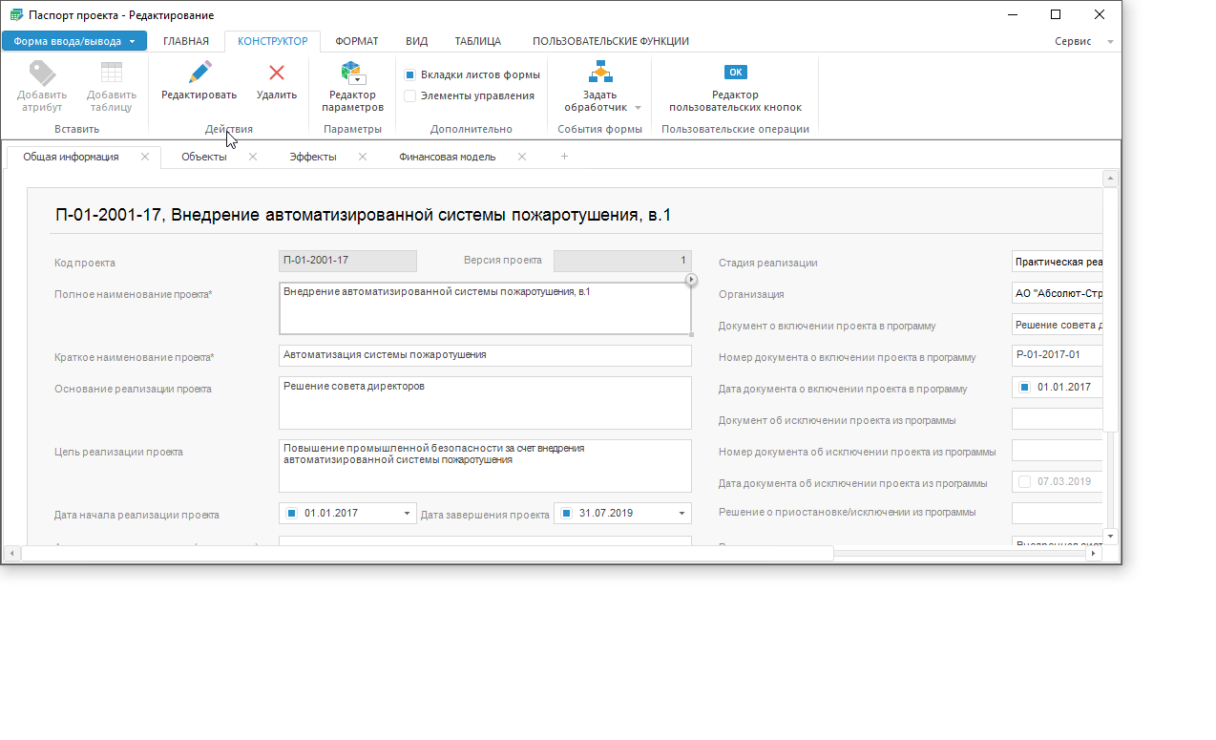1216x740 pixels.
Task: Open the Эффекты sheet tab
Action: click(x=313, y=157)
